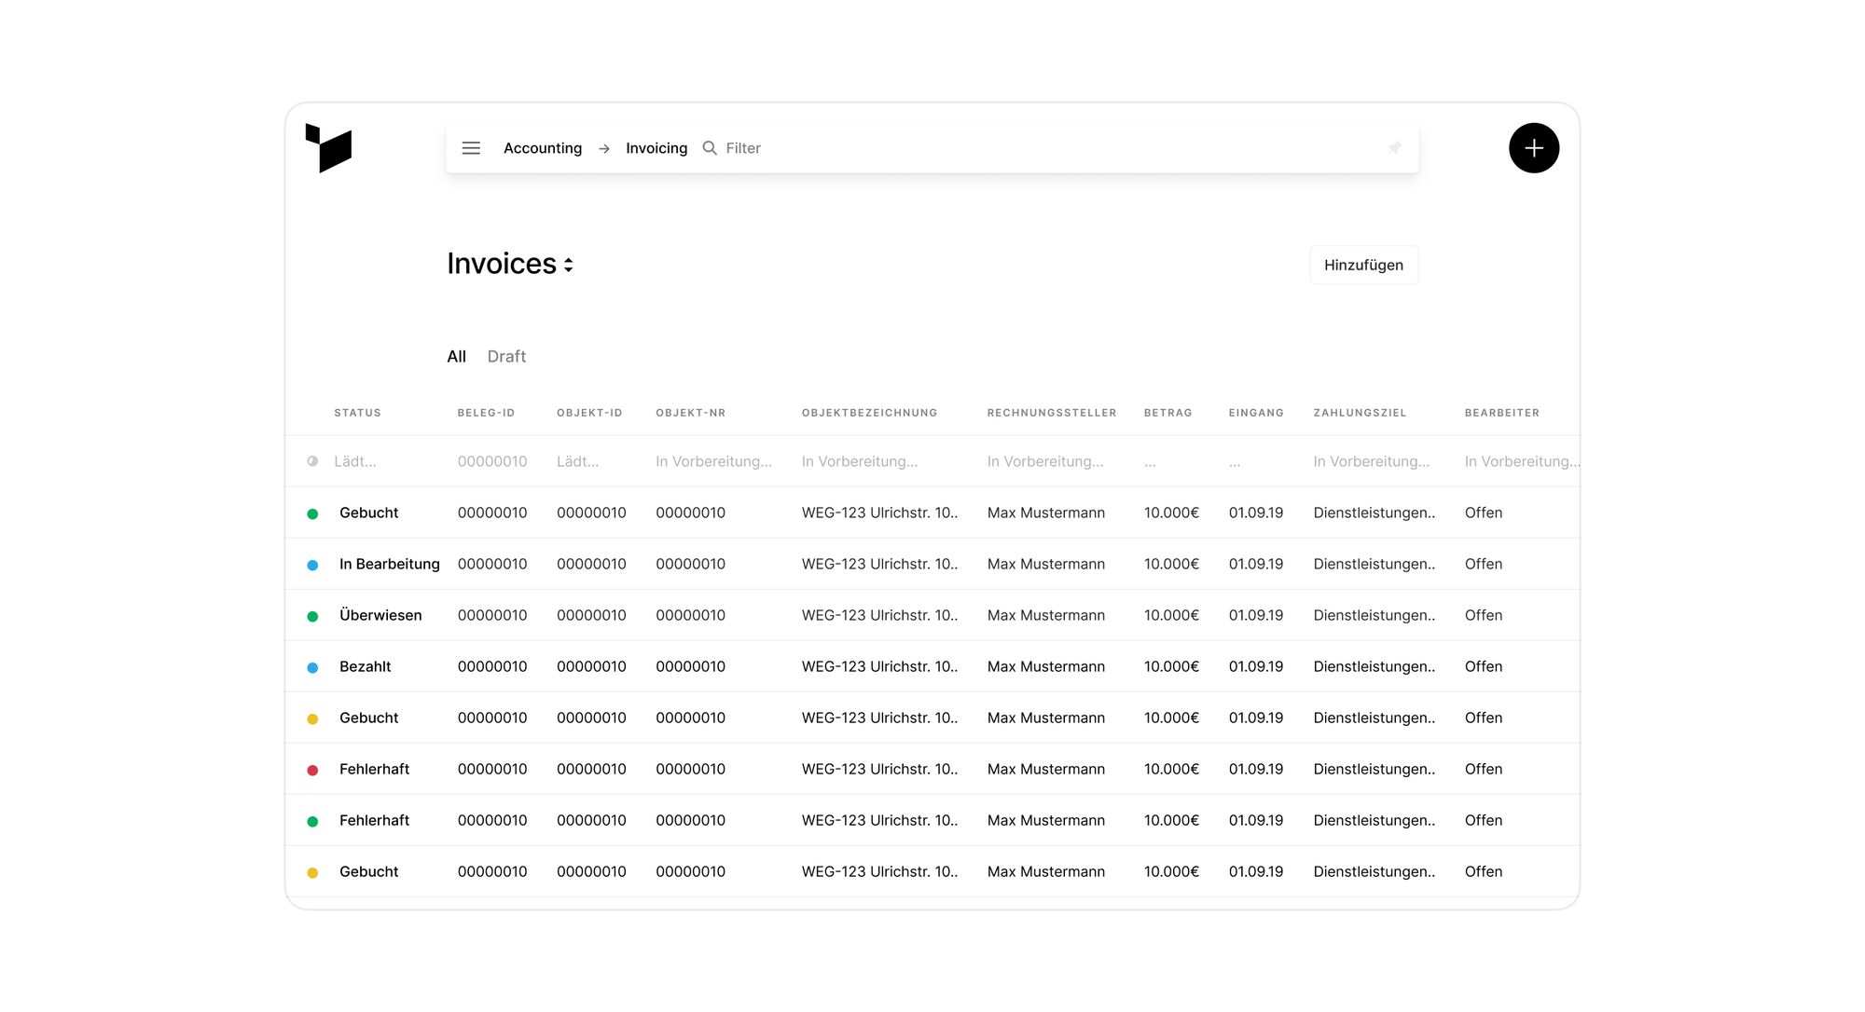Click the pin icon in filter bar
The image size is (1865, 1012).
coord(1394,148)
